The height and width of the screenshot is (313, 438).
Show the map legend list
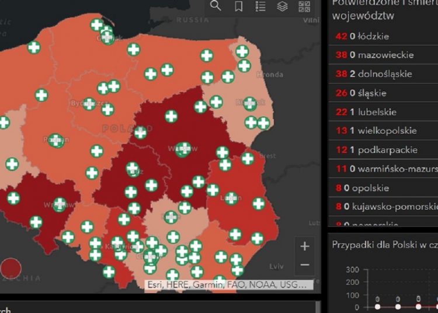click(260, 6)
